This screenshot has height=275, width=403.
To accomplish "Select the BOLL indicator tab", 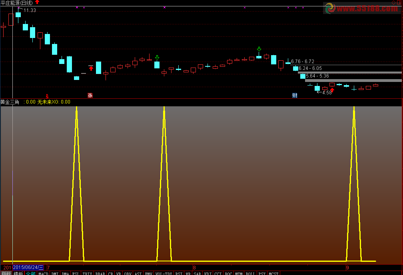I will [x=251, y=273].
